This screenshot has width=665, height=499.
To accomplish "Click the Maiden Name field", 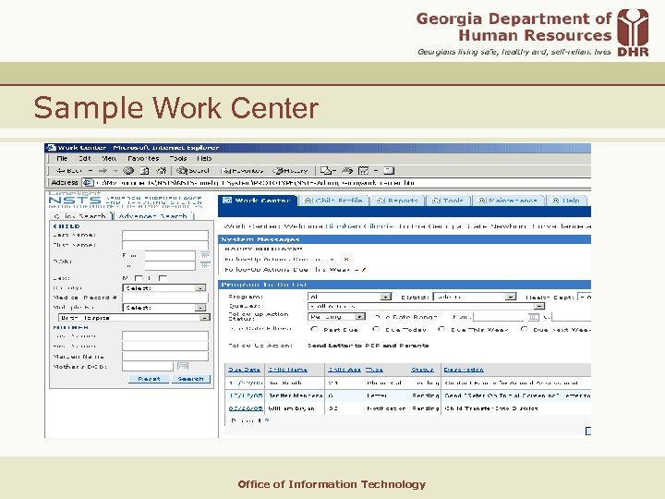I will (x=165, y=356).
